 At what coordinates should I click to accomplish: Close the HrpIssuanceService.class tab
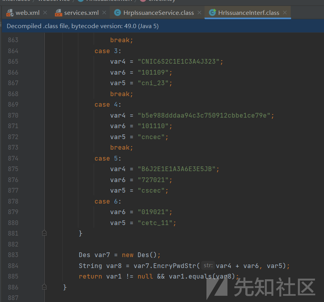[199, 13]
